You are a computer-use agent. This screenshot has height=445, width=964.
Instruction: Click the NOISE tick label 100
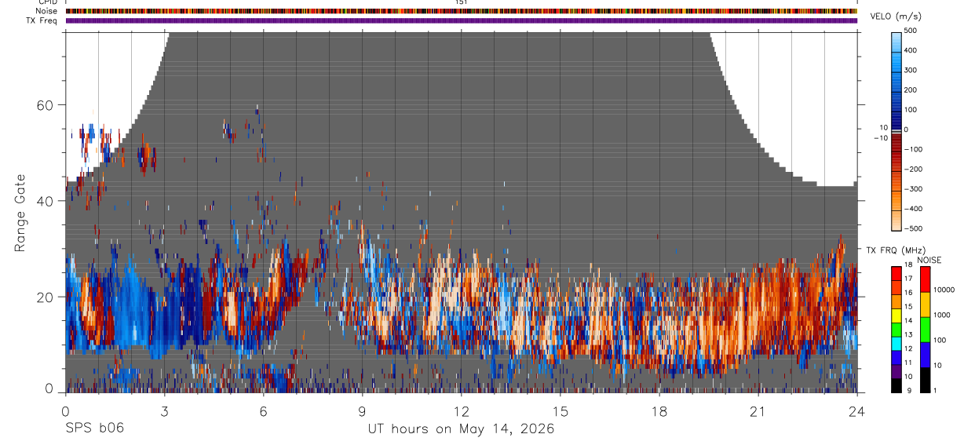click(x=939, y=340)
